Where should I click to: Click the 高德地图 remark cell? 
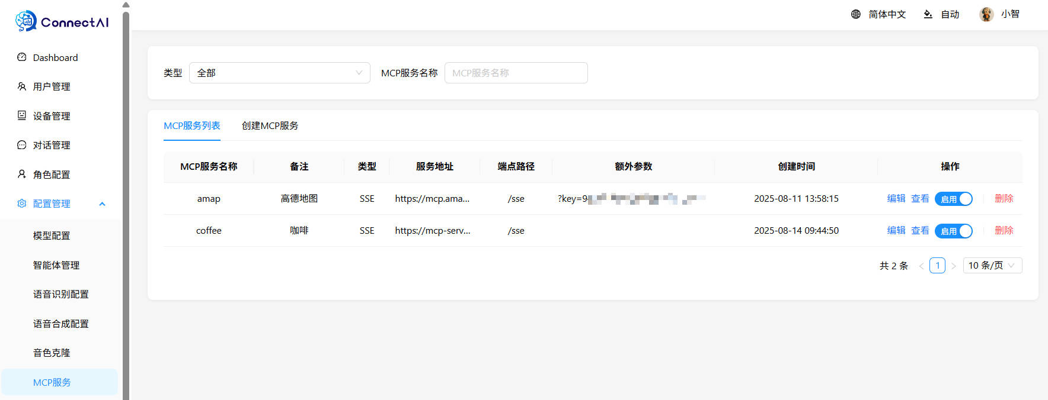(x=299, y=199)
